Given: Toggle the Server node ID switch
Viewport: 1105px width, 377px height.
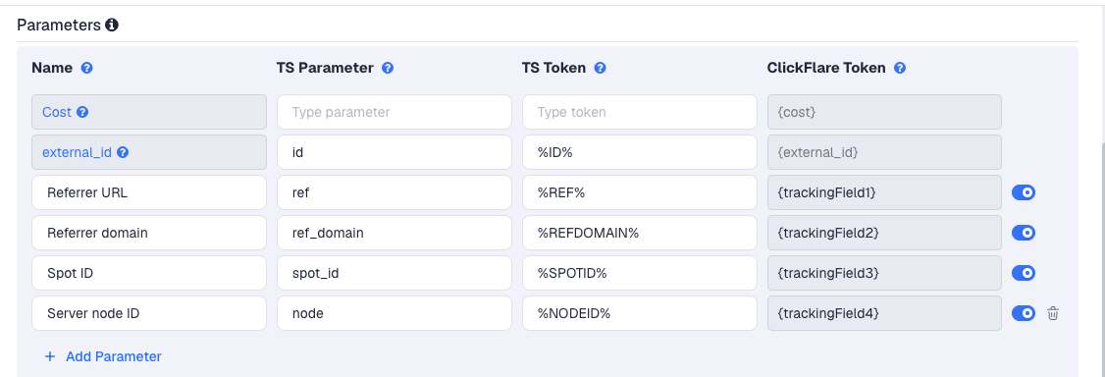Looking at the screenshot, I should click(1024, 313).
